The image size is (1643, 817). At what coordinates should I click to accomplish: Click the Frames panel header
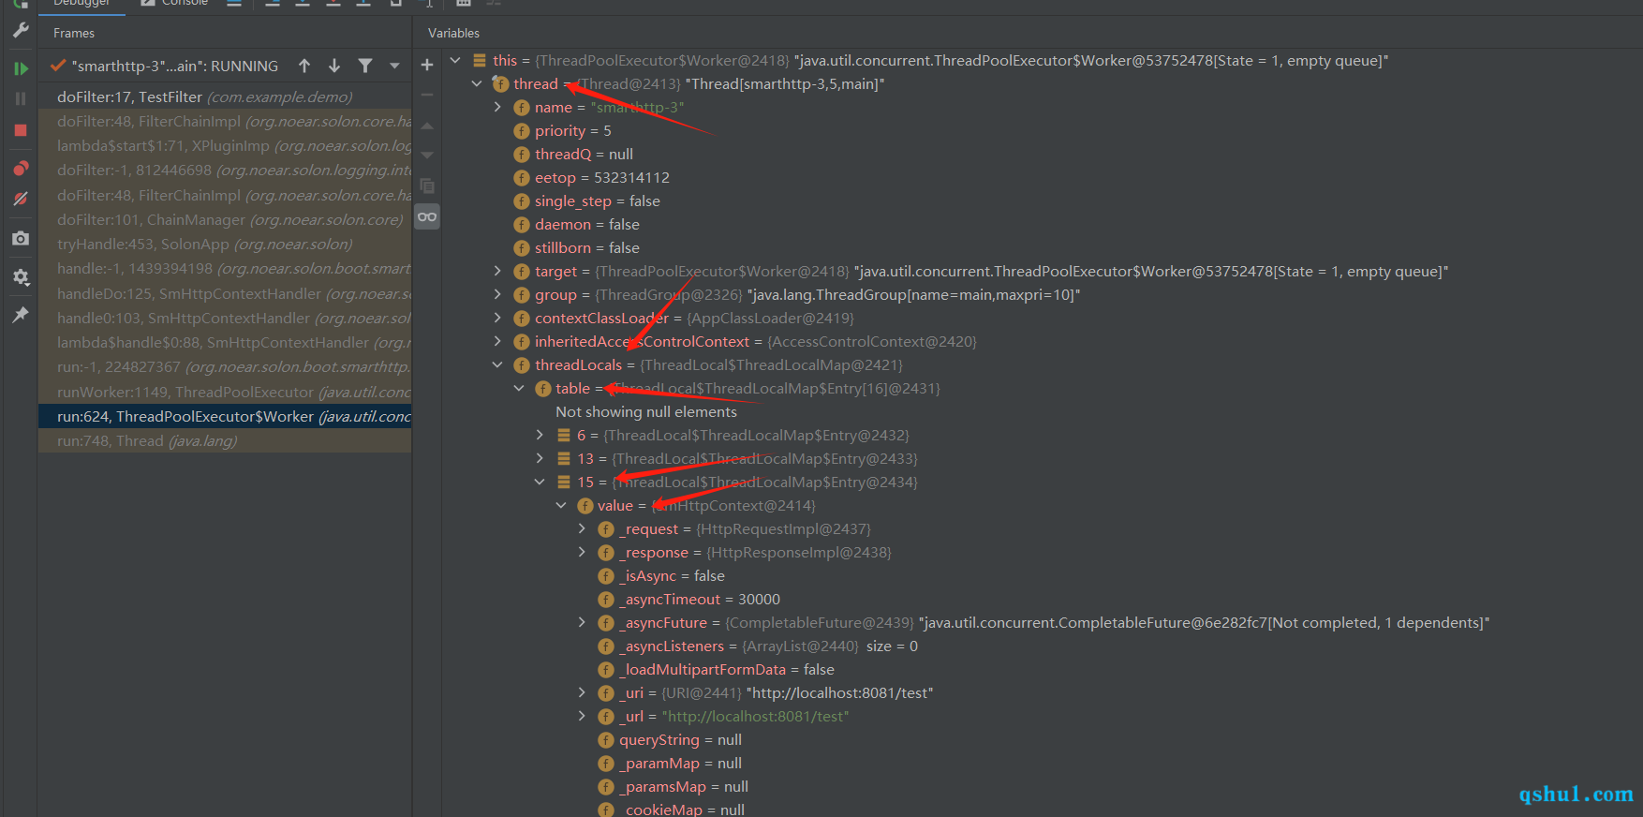(x=74, y=33)
